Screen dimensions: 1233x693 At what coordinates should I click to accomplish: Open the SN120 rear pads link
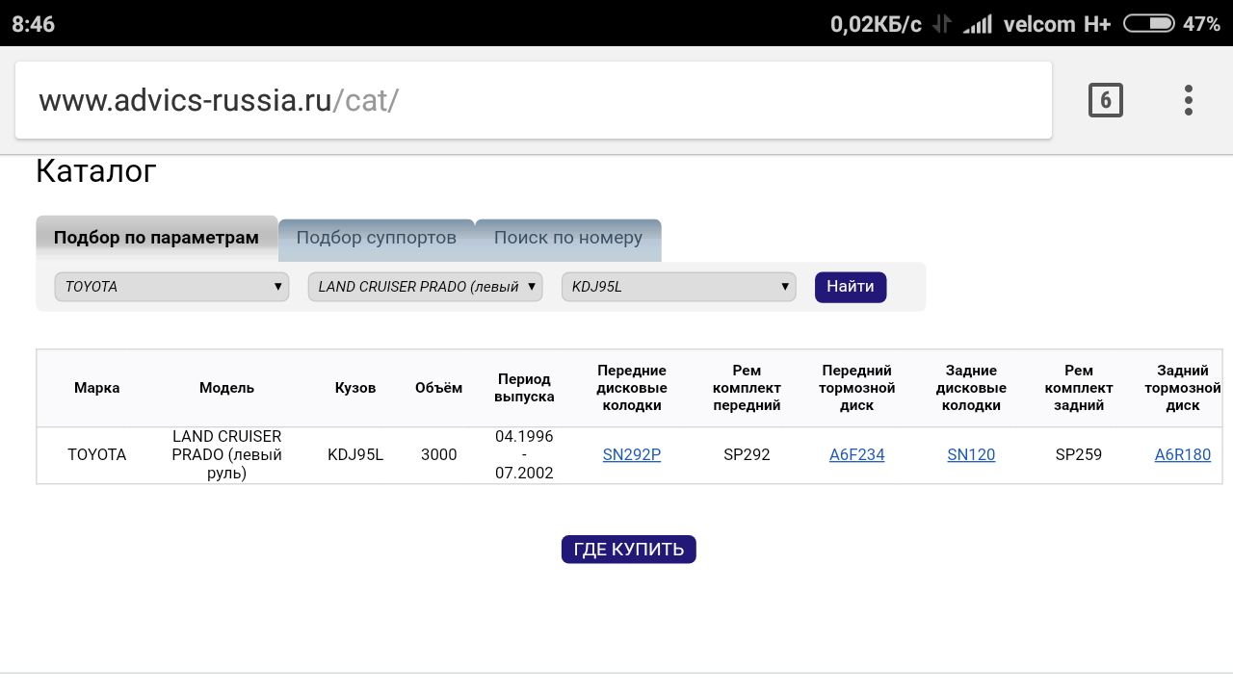[971, 455]
